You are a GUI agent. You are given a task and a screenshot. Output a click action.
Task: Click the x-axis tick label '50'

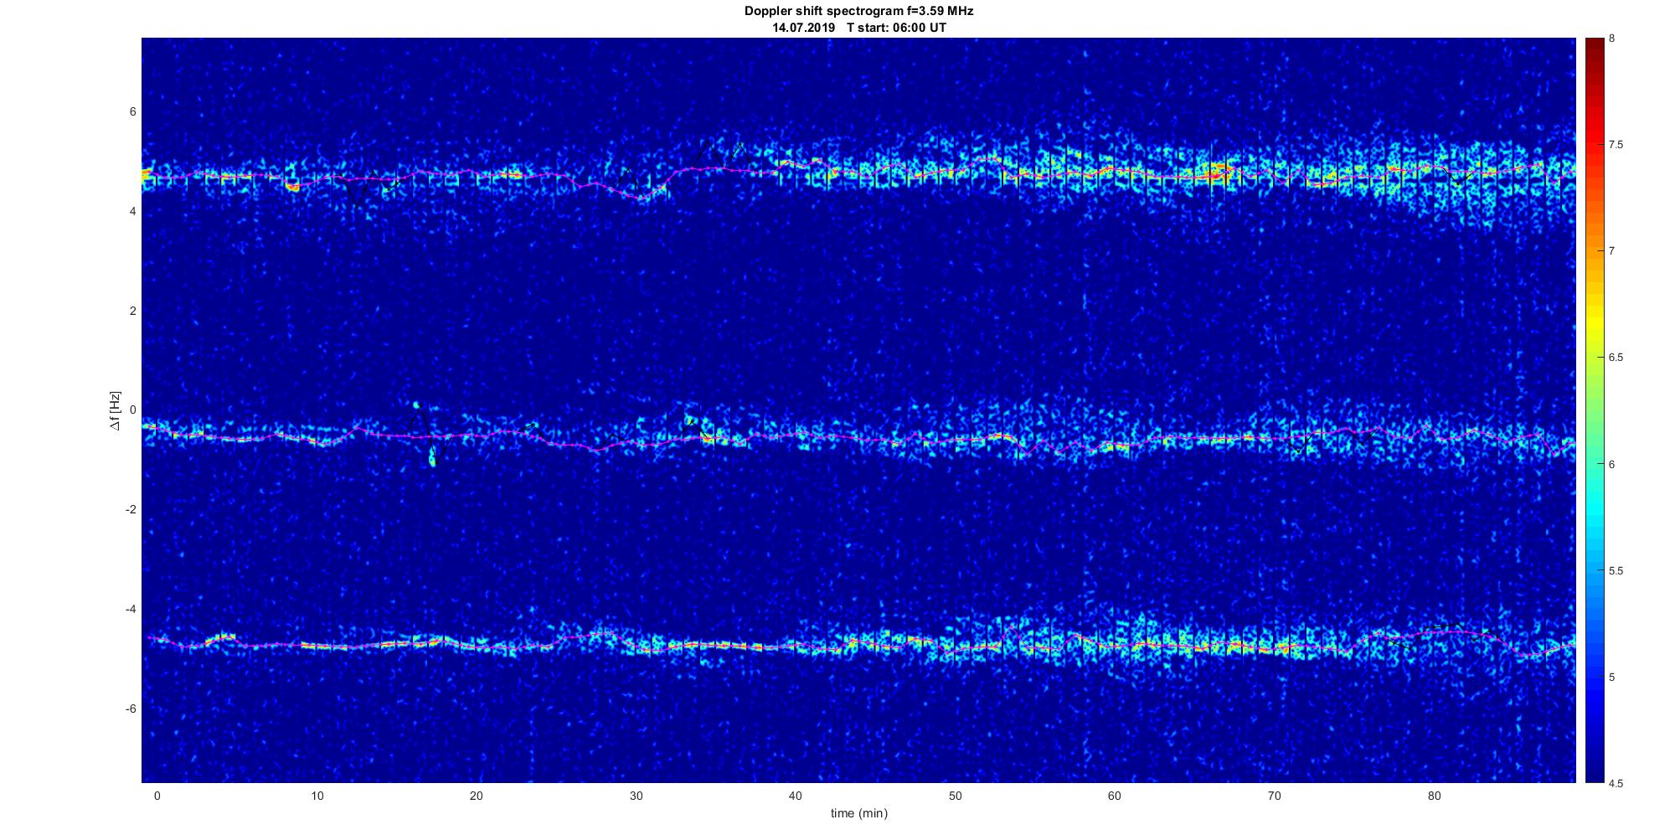pyautogui.click(x=956, y=796)
